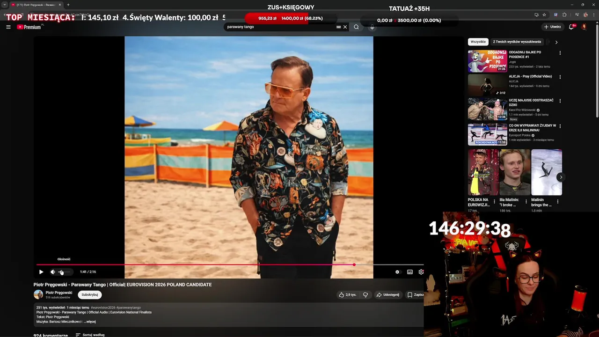
Task: Open options for 'ALICJA - Pray' video
Action: (560, 77)
